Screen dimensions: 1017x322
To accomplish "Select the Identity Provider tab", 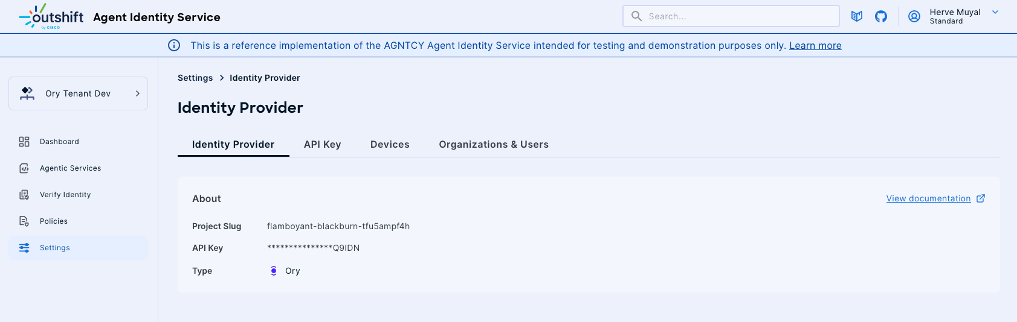I will (x=233, y=144).
